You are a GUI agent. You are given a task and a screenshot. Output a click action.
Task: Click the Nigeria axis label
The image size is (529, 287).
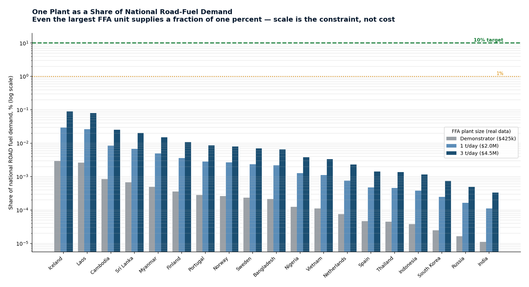(x=292, y=263)
